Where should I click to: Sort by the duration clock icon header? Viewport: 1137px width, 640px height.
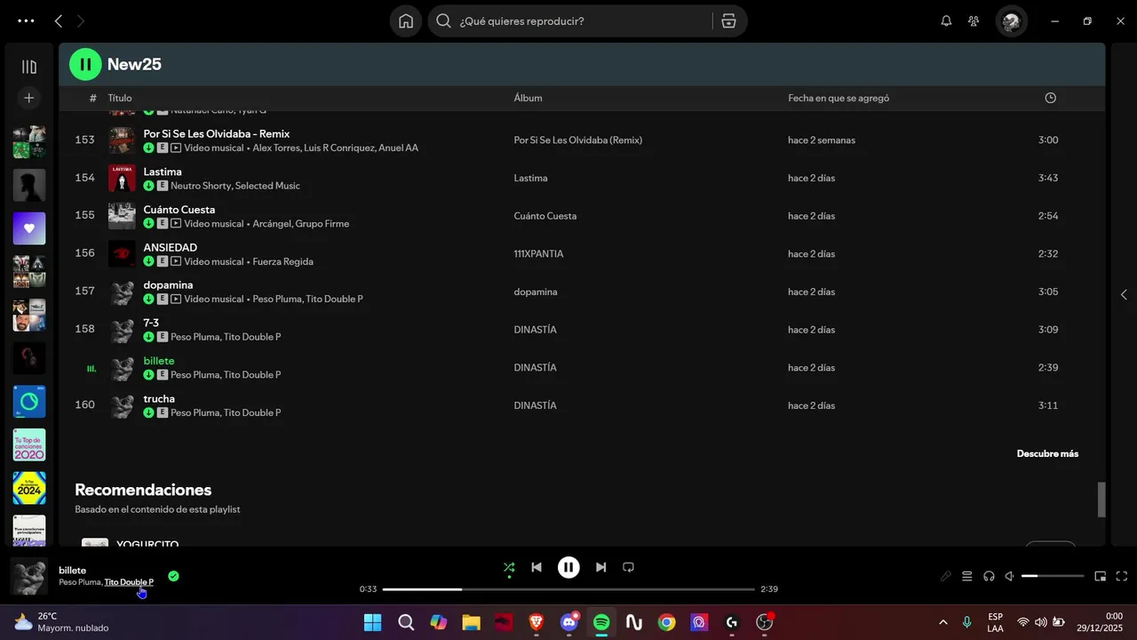tap(1051, 98)
